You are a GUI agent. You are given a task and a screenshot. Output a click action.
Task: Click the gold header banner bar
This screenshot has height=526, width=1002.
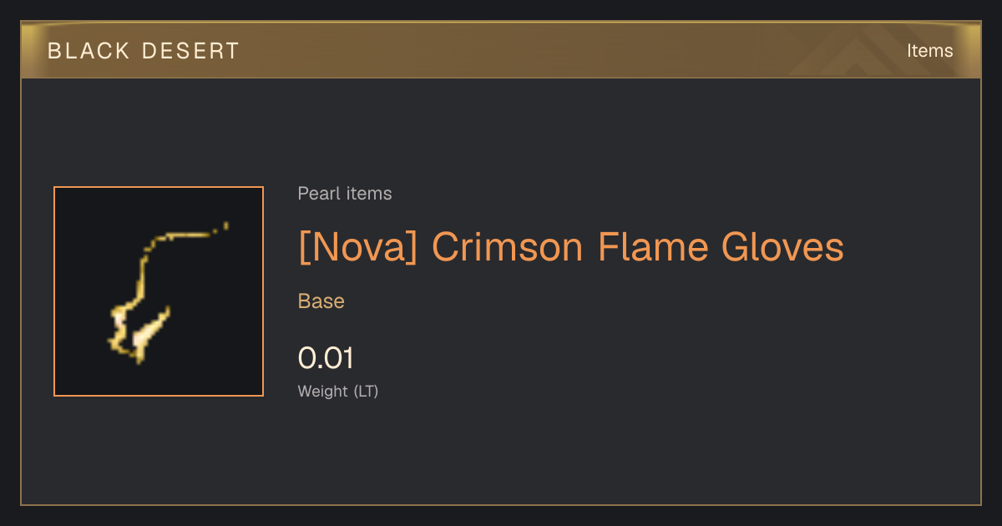point(501,50)
